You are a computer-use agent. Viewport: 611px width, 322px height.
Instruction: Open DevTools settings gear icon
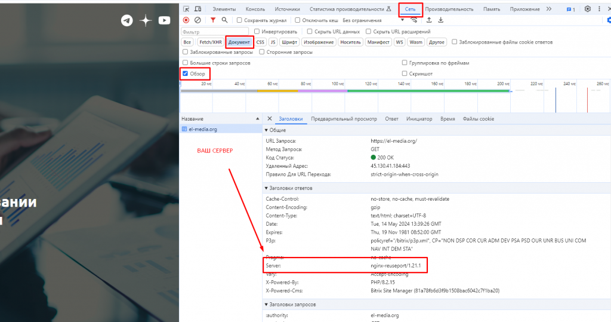588,9
